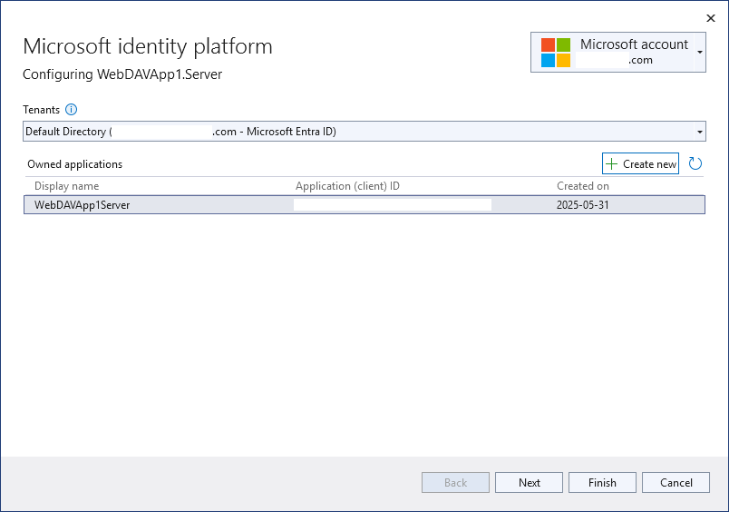Viewport: 729px width, 512px height.
Task: Click the Finish button
Action: (602, 483)
